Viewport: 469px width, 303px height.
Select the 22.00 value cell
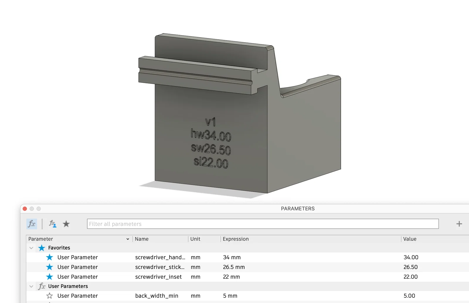[x=411, y=277]
